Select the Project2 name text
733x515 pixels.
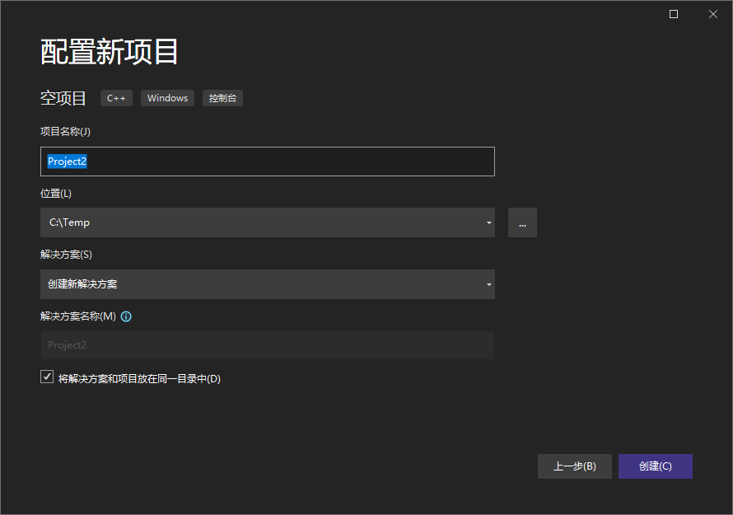pos(67,162)
